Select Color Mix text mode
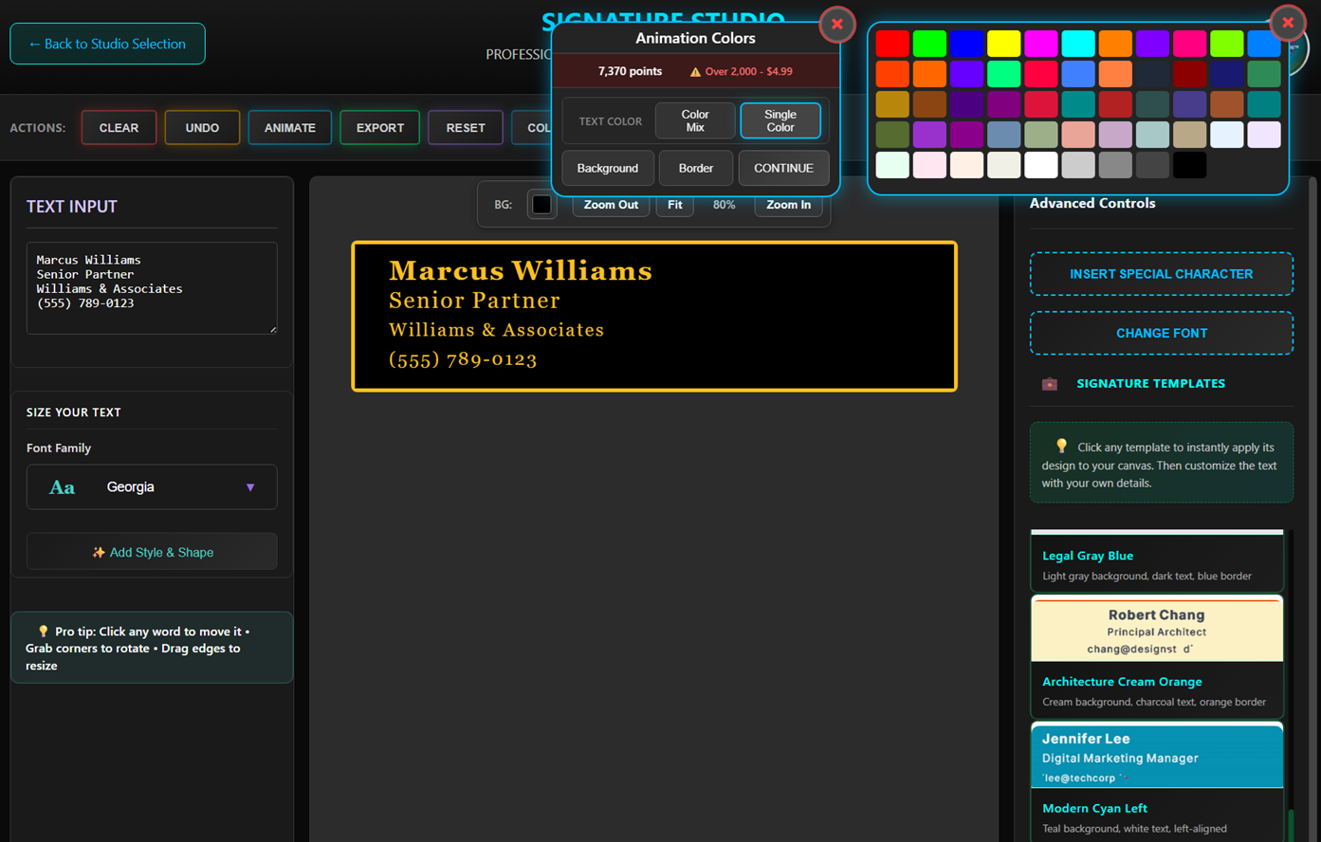1321x842 pixels. (x=694, y=121)
